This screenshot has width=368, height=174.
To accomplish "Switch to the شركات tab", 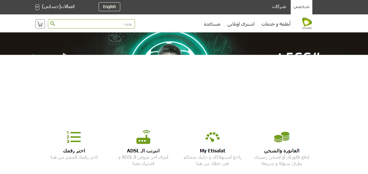I will [279, 7].
